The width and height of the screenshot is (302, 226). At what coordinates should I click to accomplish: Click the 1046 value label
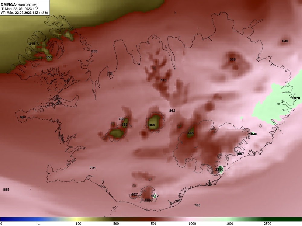pos(253,134)
